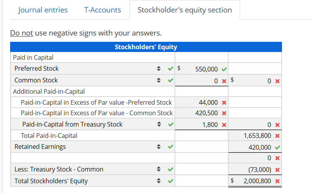Switch to the T-Accounts tab
This screenshot has width=312, height=193.
click(103, 10)
